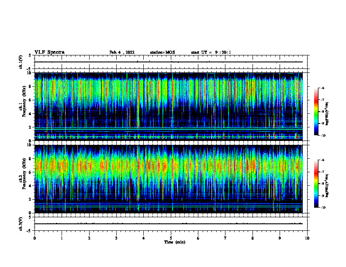Click the time-axis tick label "7"
This screenshot has width=346, height=267.
pos(225,238)
